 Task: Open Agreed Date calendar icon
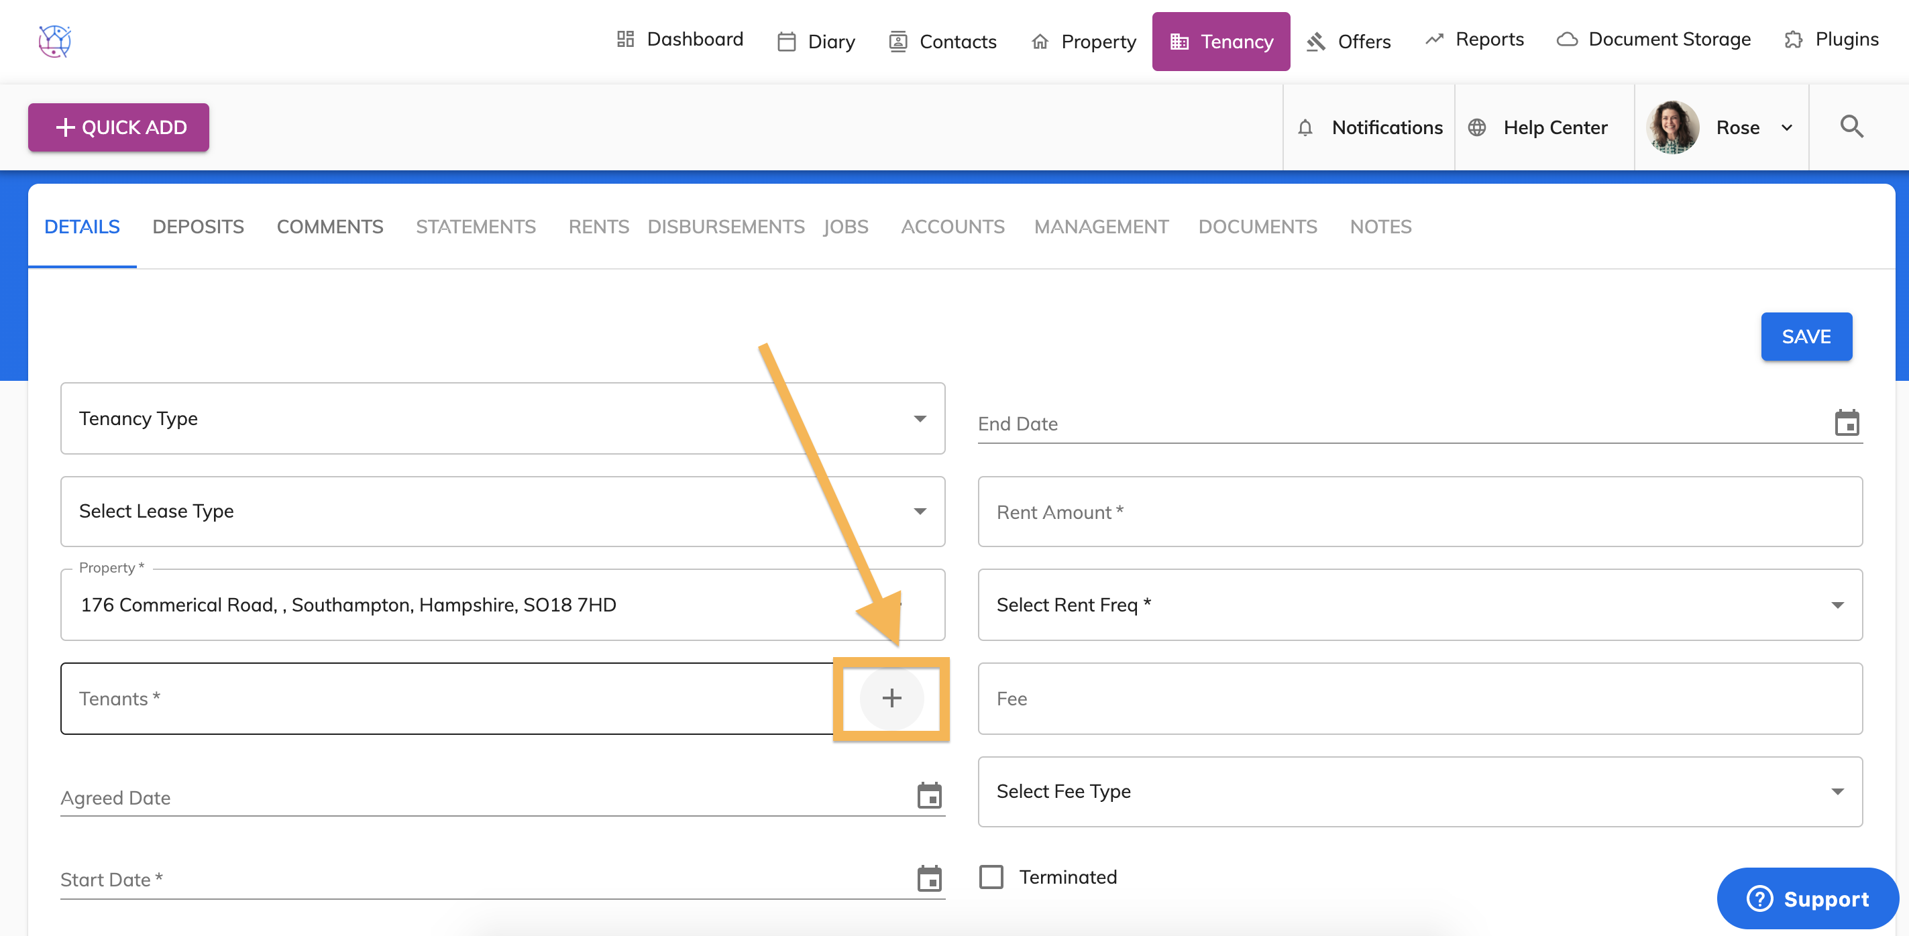pos(928,796)
